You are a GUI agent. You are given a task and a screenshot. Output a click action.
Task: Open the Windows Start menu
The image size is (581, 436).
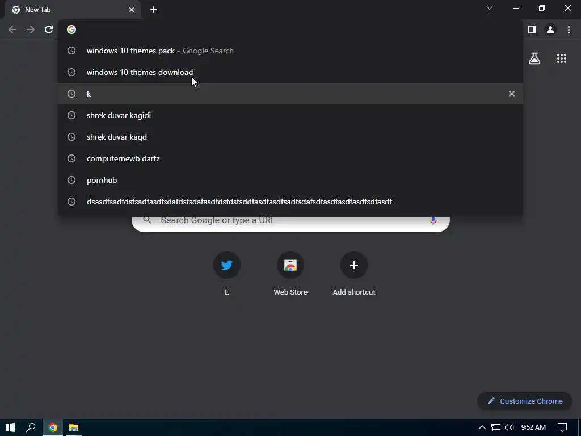pos(10,427)
